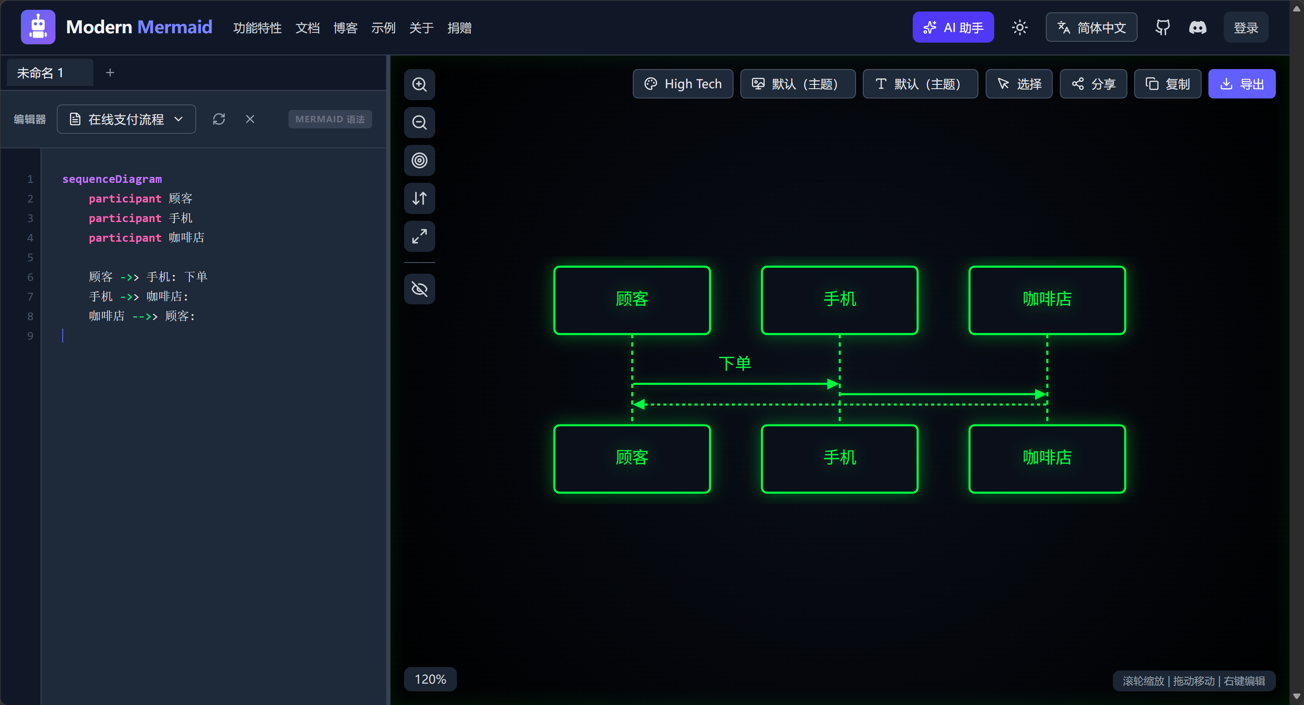Open the 默认 (主题) background selector
The width and height of the screenshot is (1304, 705).
coord(798,84)
